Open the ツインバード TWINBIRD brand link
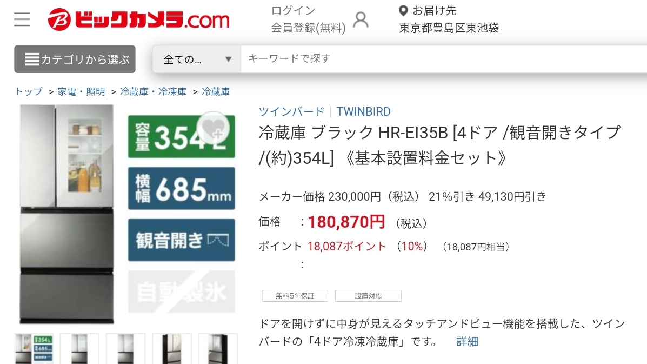647x364 pixels. tap(324, 111)
